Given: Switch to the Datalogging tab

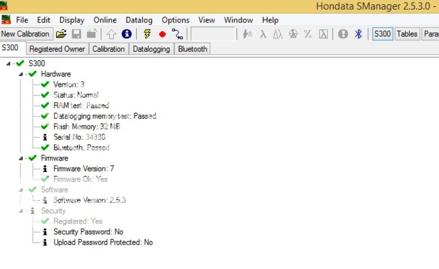Looking at the screenshot, I should (x=151, y=49).
